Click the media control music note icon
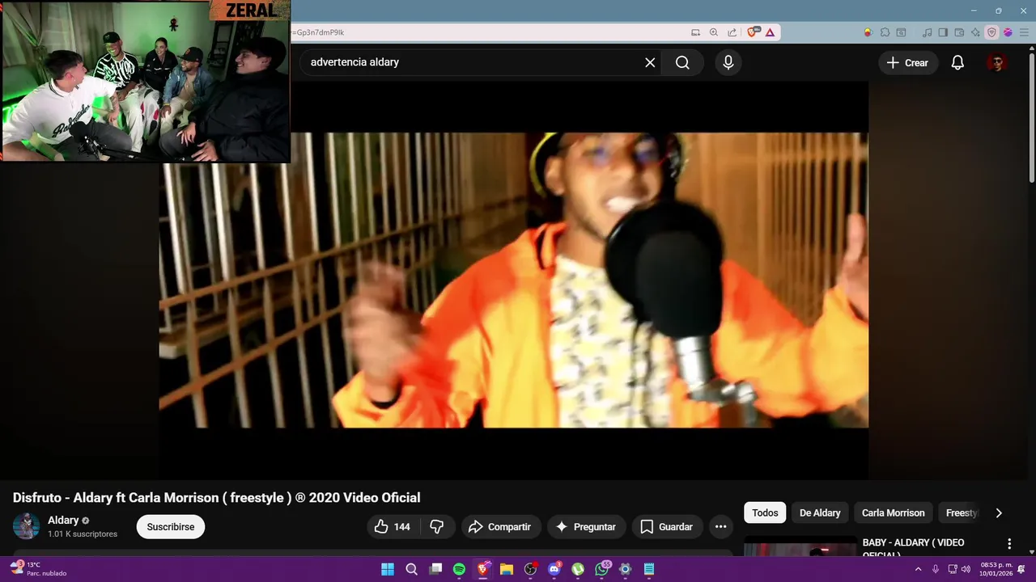The image size is (1036, 582). pyautogui.click(x=928, y=32)
